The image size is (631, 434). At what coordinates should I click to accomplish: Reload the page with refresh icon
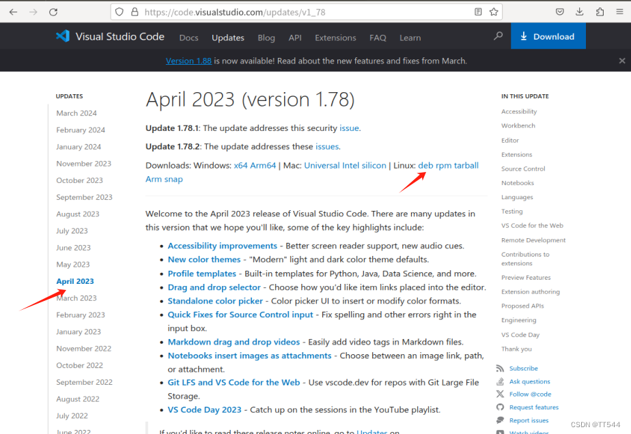point(53,12)
